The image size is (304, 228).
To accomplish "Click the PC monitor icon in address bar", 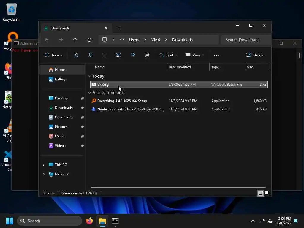I will (x=104, y=40).
